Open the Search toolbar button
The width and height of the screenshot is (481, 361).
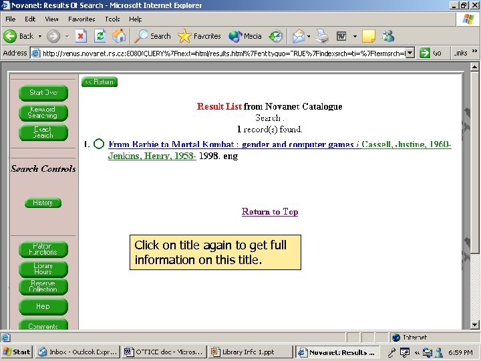click(152, 36)
